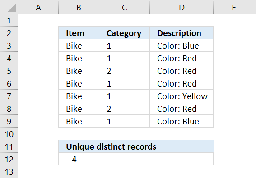Select column C header

125,7
